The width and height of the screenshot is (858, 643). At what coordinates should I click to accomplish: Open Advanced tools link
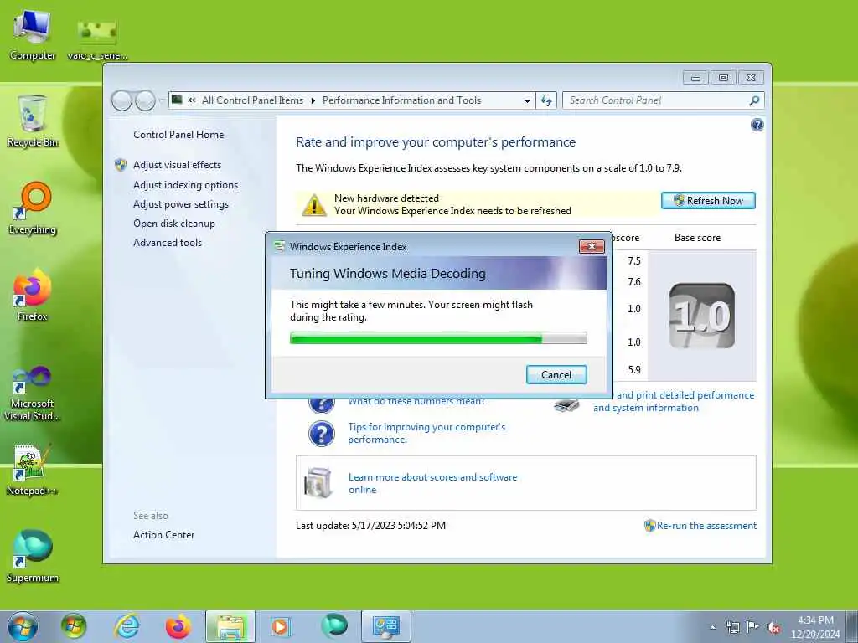click(168, 242)
